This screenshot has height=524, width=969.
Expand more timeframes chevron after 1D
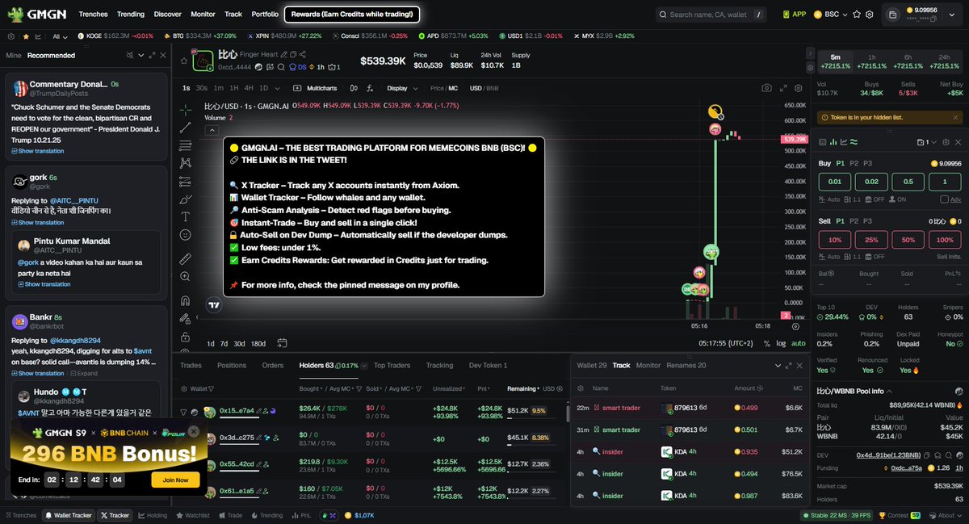[275, 88]
